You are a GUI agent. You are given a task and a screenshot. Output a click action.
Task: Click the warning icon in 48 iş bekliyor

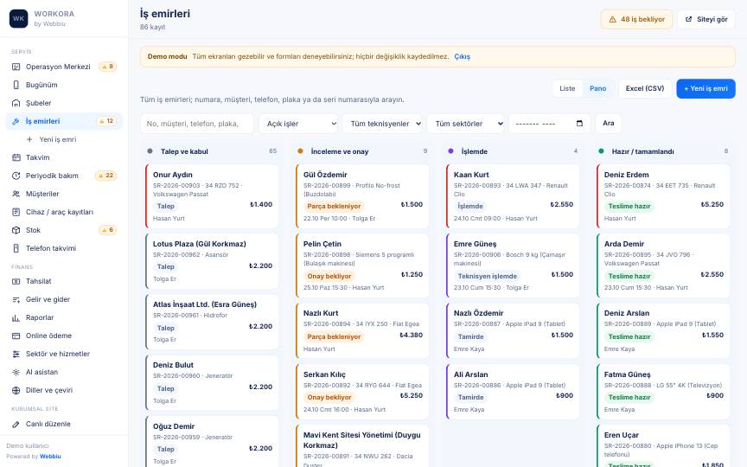(x=613, y=20)
